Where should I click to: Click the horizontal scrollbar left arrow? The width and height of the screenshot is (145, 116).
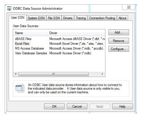(x=16, y=74)
